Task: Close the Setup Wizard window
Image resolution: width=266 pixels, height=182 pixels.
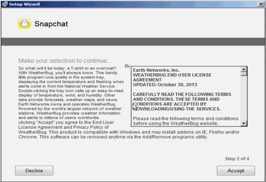Action: pos(261,4)
